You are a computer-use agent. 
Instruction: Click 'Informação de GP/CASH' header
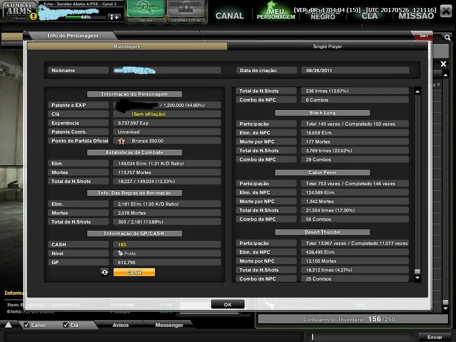[x=134, y=233]
